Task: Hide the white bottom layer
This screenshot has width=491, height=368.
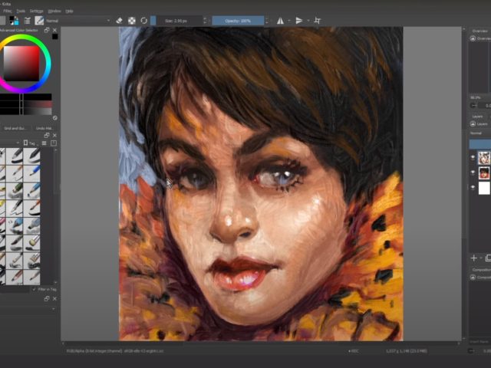Action: 473,187
